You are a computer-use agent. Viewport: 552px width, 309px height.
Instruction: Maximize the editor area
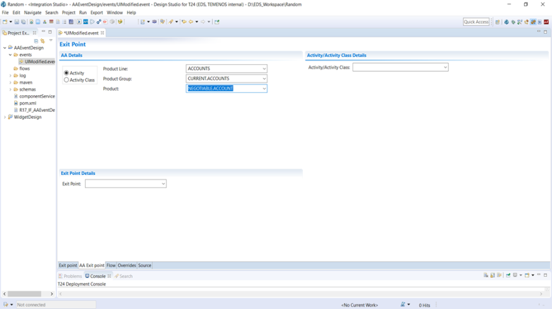pyautogui.click(x=545, y=32)
